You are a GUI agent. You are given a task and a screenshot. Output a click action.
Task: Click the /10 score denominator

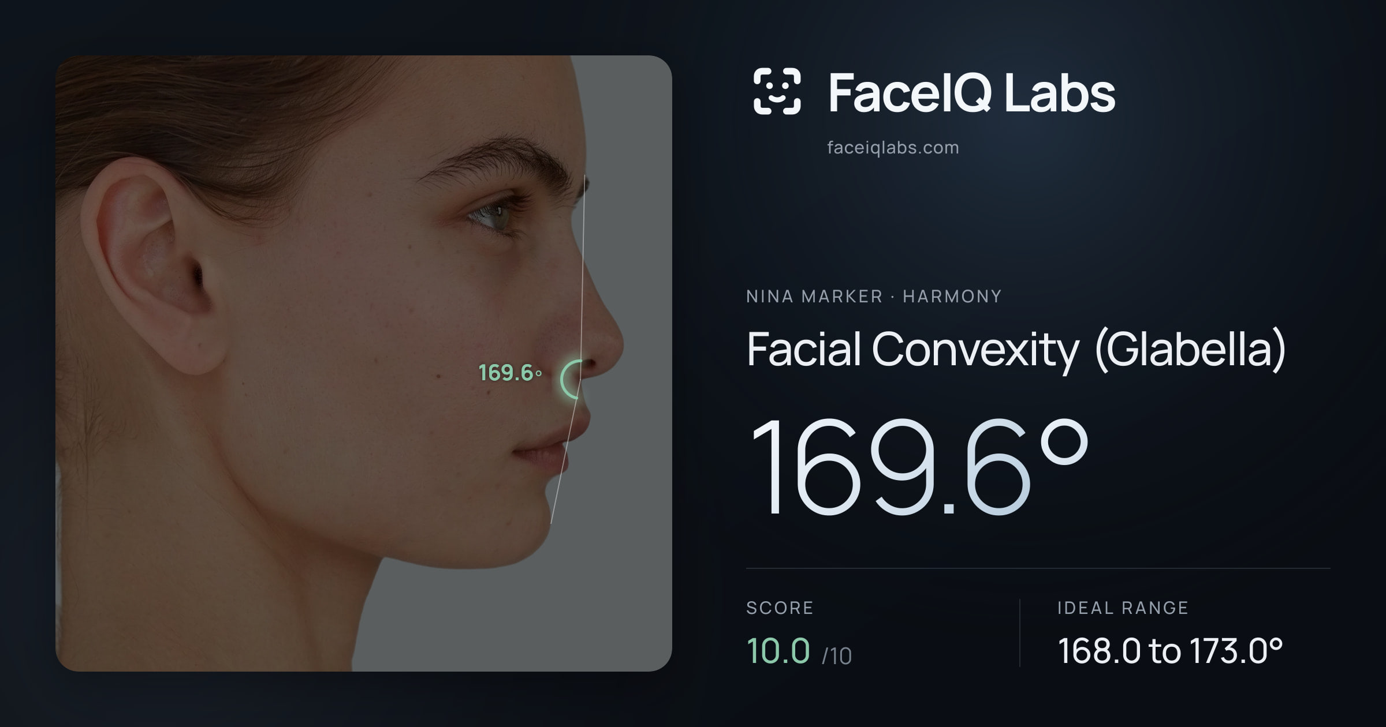837,656
